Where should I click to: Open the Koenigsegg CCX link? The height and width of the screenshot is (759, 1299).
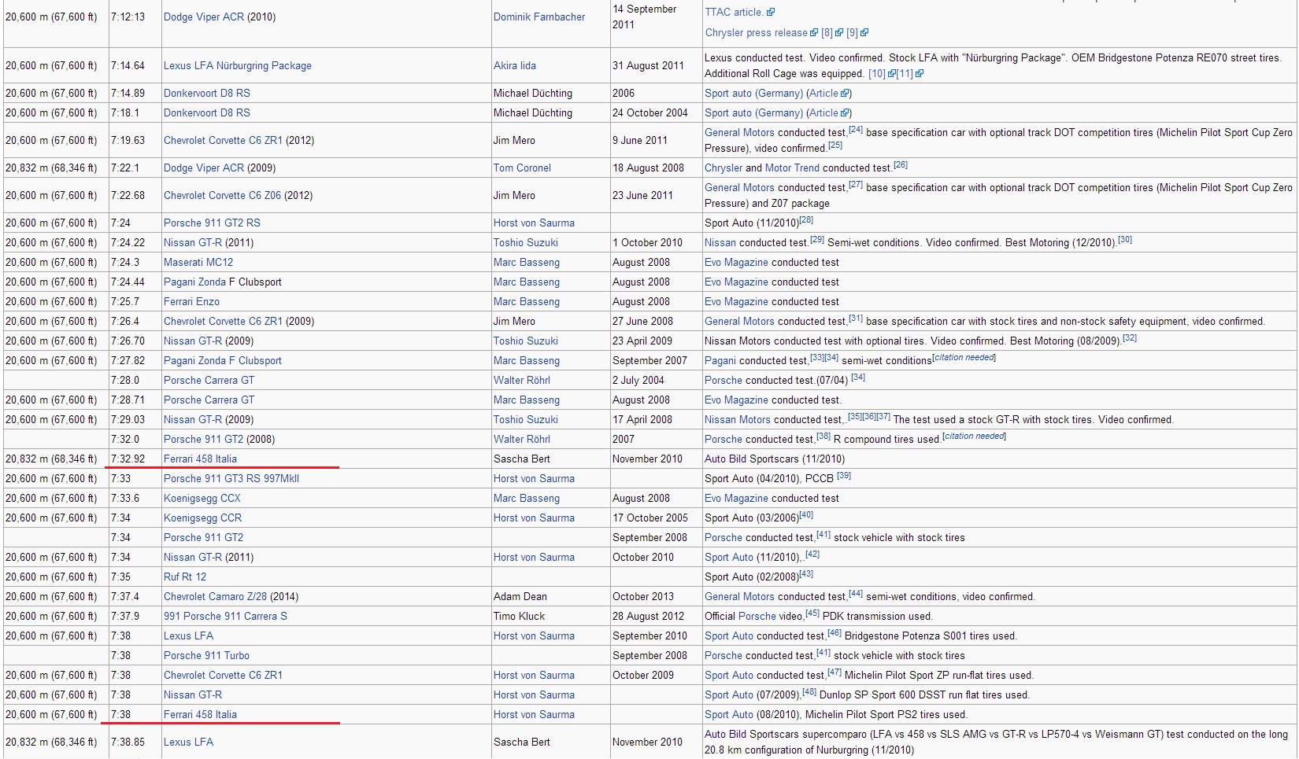pos(202,498)
